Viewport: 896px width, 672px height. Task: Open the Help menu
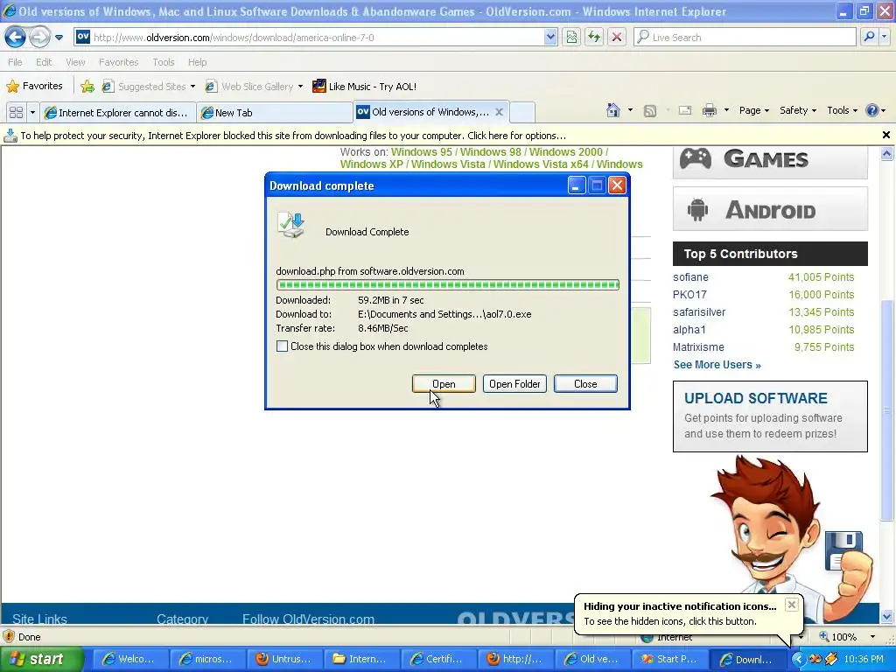click(197, 62)
